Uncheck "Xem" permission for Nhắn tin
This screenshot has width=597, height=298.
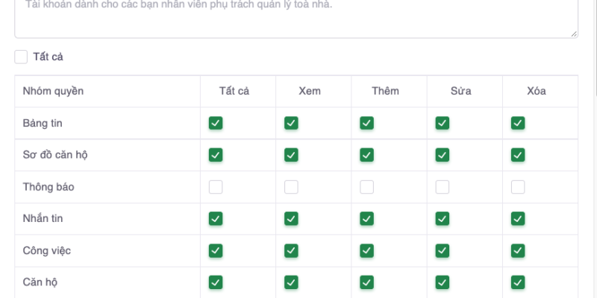291,218
